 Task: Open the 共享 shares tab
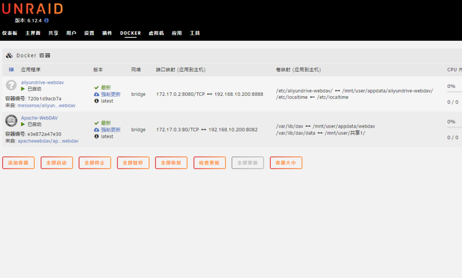(53, 33)
